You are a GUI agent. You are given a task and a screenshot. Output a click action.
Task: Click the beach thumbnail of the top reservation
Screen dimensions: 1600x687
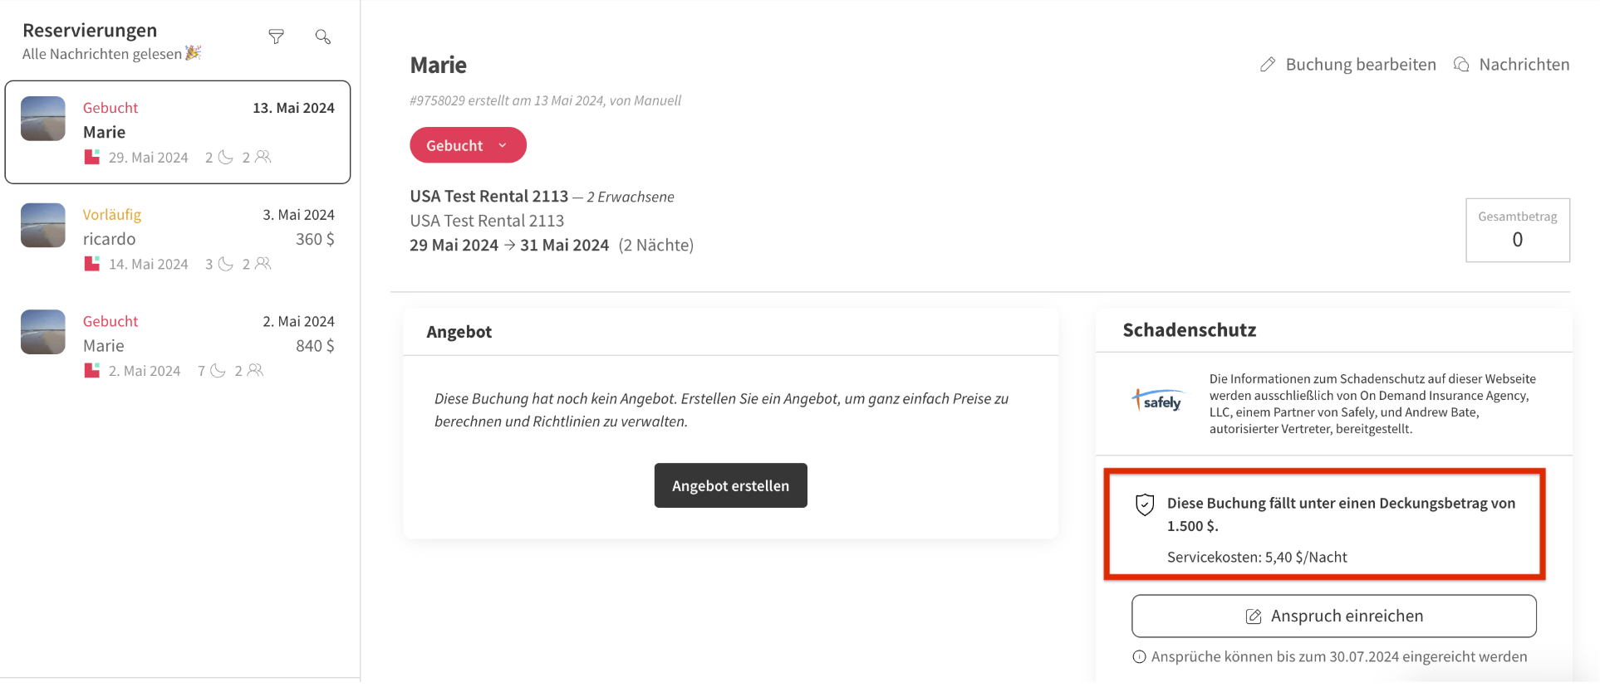[42, 119]
